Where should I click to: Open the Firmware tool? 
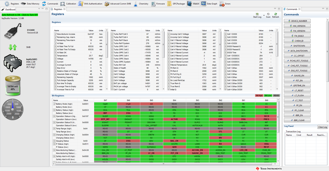pos(157,4)
